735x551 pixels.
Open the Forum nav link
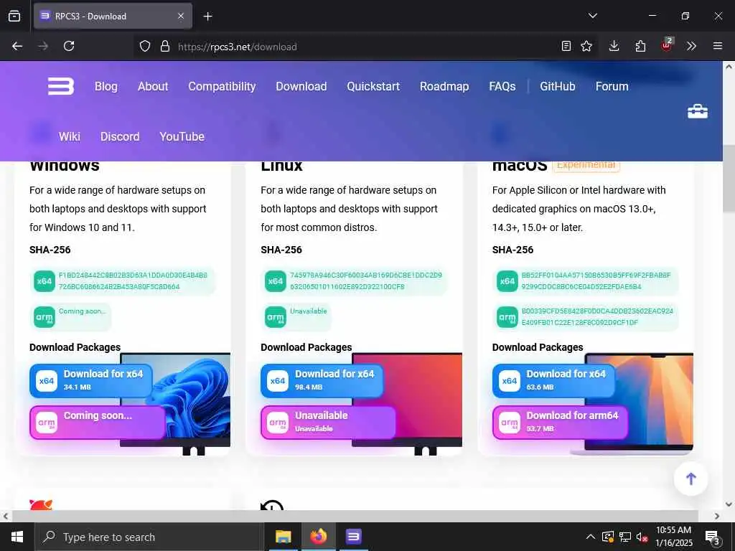(612, 86)
